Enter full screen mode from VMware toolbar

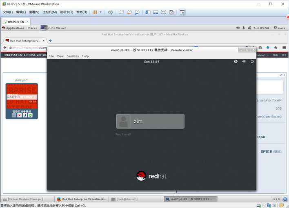163,12
